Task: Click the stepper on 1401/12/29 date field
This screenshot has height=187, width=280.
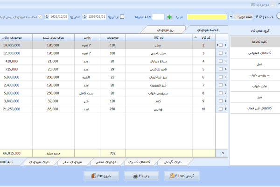Action: tap(47, 17)
